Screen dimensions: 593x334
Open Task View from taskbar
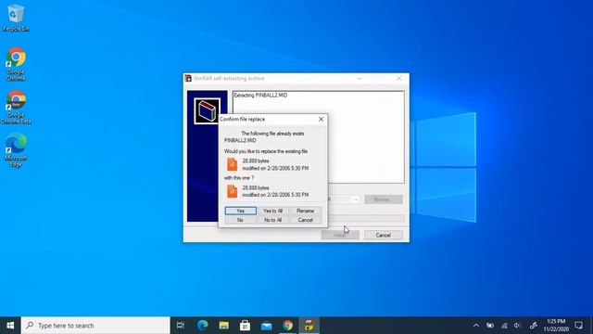[181, 326]
